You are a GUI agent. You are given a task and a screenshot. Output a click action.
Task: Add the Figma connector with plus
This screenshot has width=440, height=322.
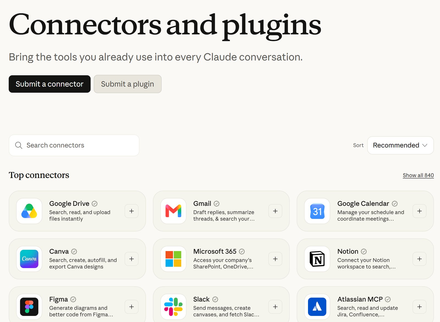click(131, 307)
